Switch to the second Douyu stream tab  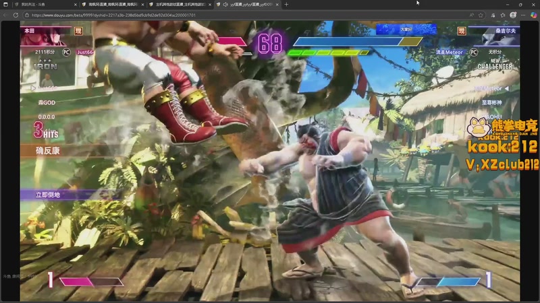113,5
